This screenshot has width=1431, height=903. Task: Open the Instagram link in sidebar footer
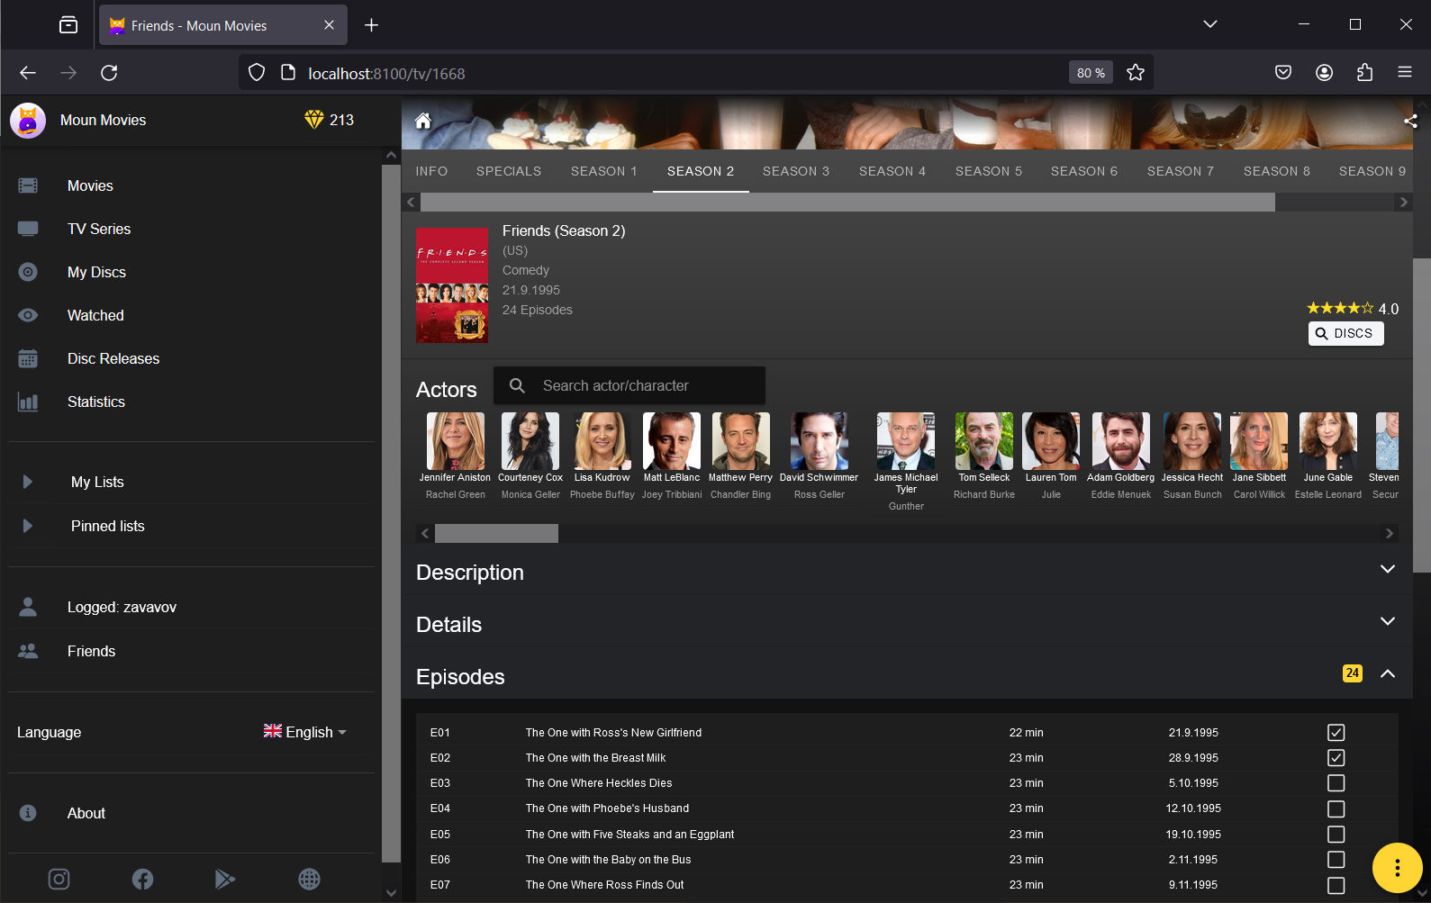(x=59, y=879)
